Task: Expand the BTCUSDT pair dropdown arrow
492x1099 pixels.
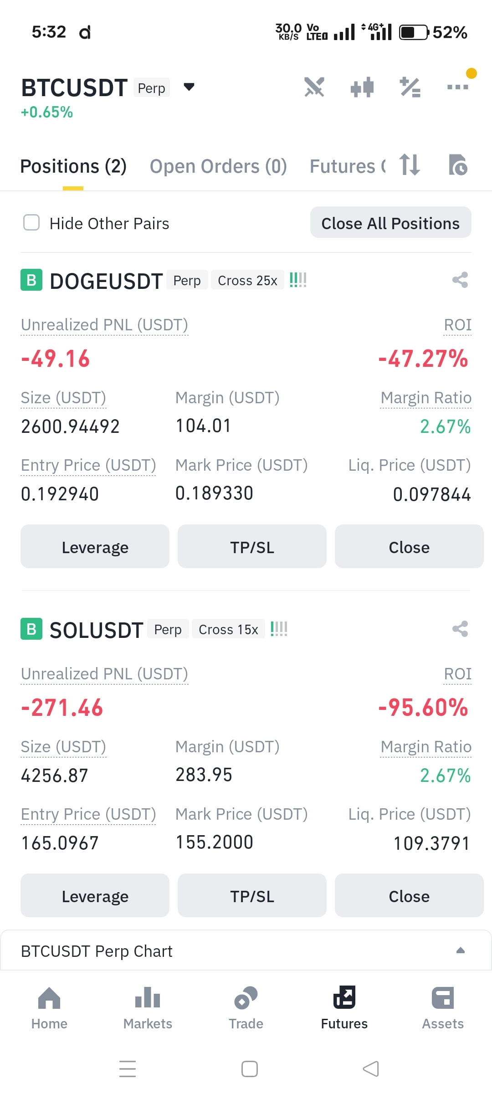Action: [x=189, y=87]
